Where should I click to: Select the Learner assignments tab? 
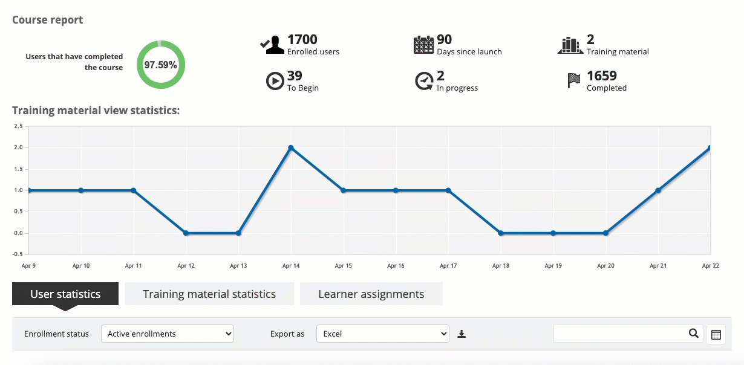371,294
